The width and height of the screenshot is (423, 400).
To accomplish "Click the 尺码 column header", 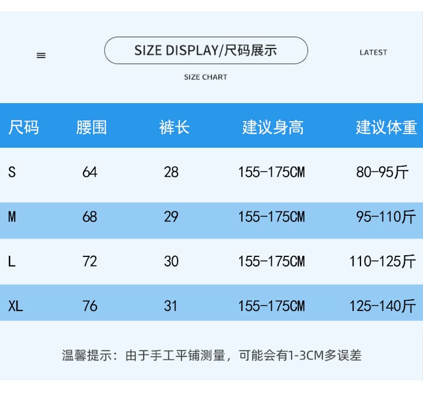I will click(24, 127).
